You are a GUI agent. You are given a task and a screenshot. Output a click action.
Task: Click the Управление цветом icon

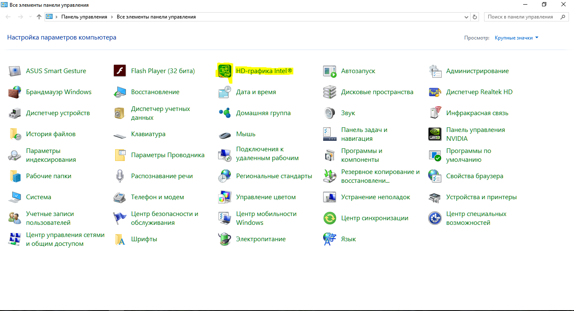225,197
